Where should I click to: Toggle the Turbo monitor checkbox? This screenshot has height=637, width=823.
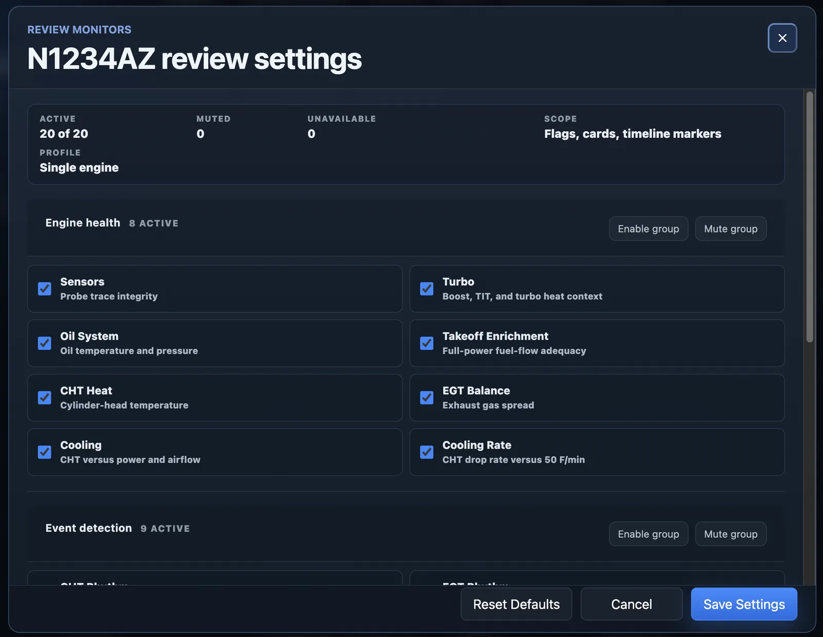tap(426, 289)
